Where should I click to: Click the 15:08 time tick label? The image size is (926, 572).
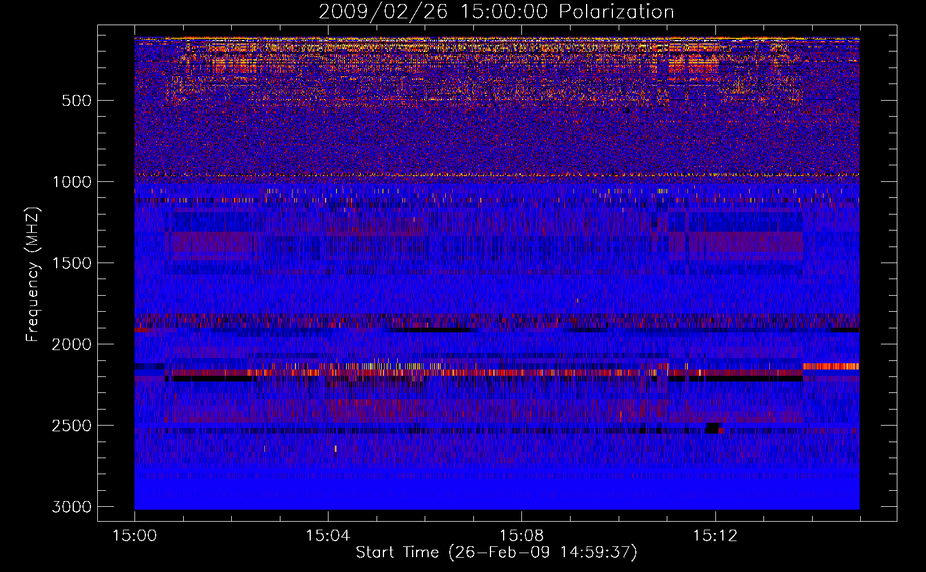(521, 536)
